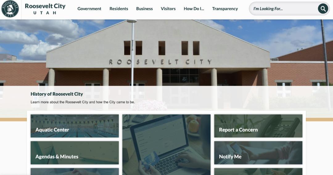This screenshot has height=175, width=333.
Task: Open the Government menu
Action: pyautogui.click(x=89, y=9)
